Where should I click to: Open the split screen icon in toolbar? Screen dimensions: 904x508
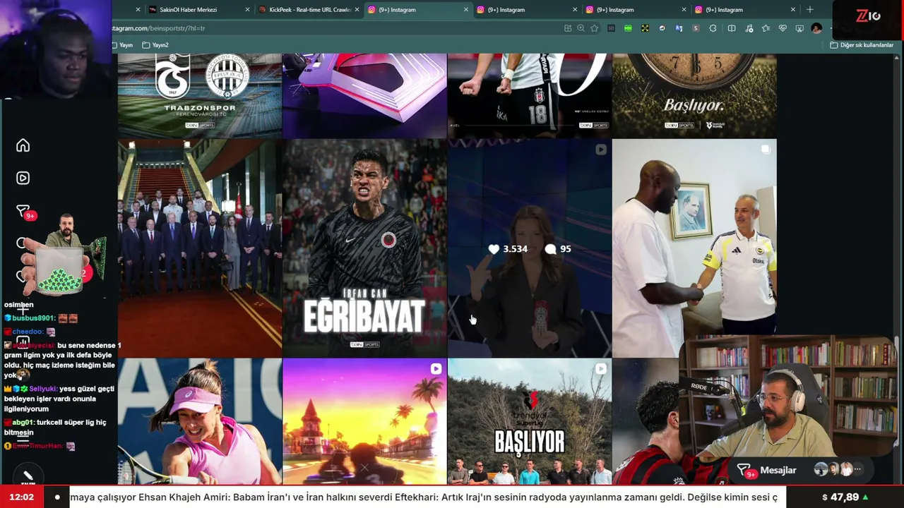[x=732, y=28]
